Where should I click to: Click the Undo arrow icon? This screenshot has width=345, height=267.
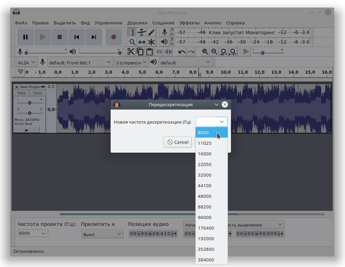tap(182, 52)
